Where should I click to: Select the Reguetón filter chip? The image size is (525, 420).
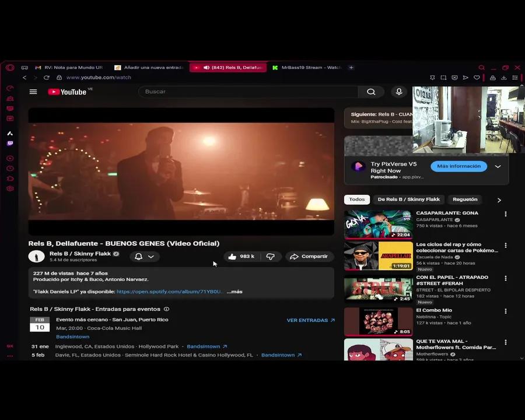pyautogui.click(x=465, y=199)
